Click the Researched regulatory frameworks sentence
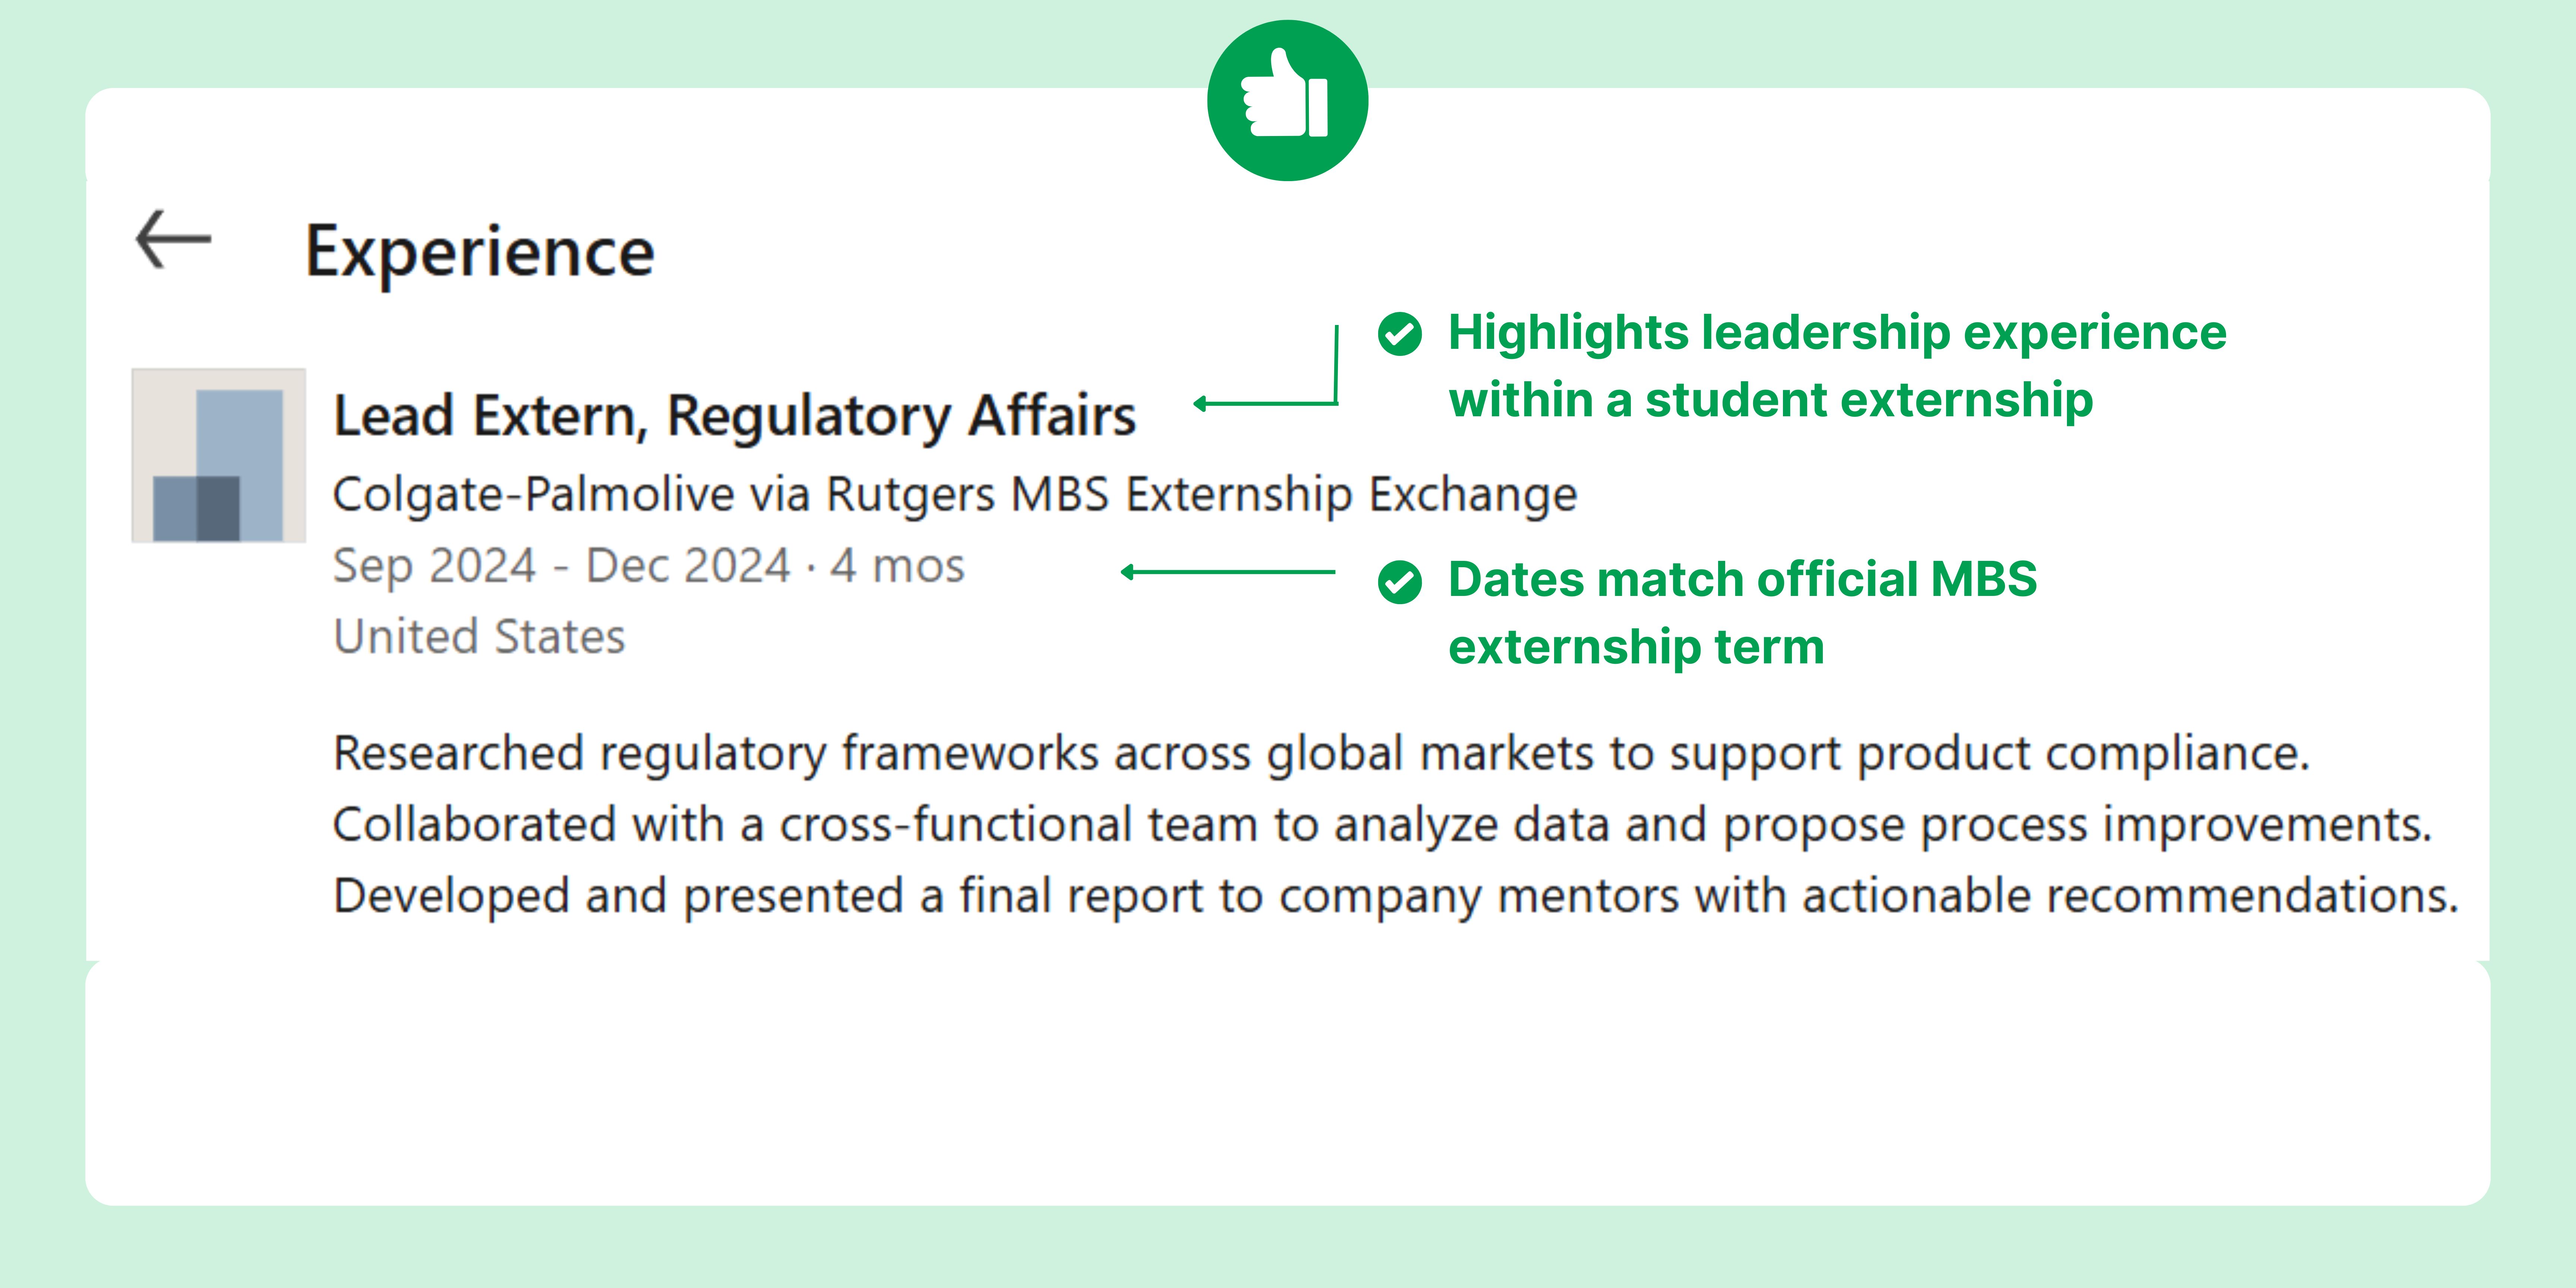 click(x=1320, y=753)
